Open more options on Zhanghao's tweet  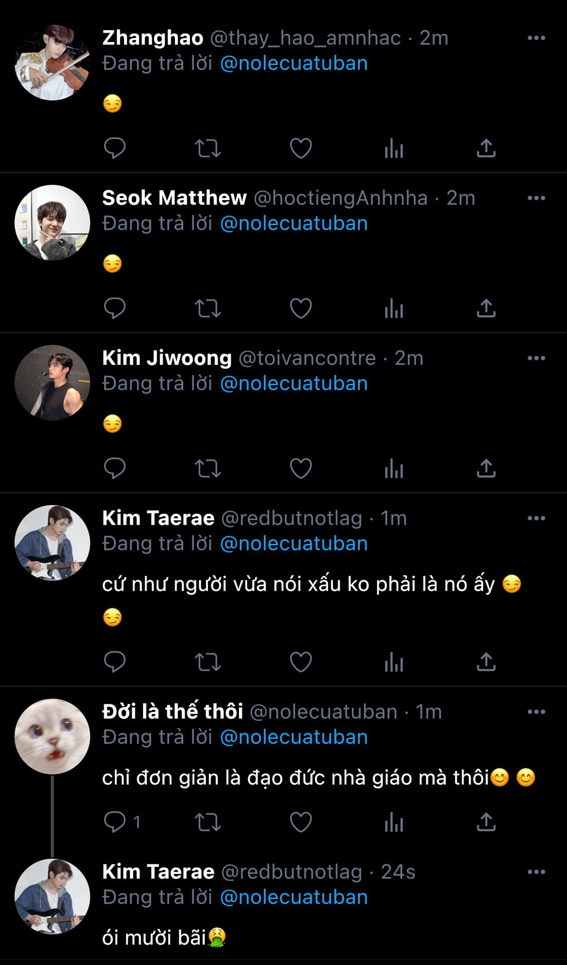[536, 38]
